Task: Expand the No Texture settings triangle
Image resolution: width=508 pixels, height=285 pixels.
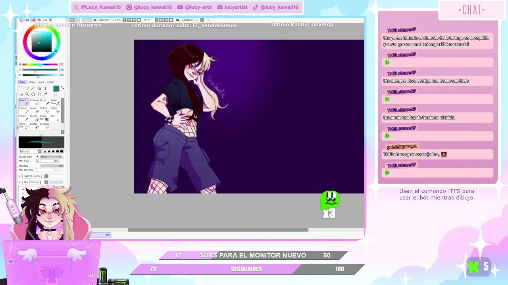Action: coord(19,182)
